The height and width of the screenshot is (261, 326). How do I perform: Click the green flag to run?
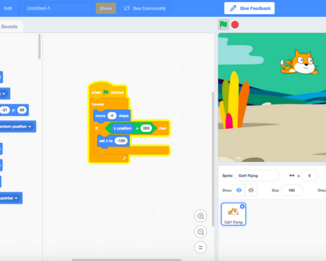point(223,25)
